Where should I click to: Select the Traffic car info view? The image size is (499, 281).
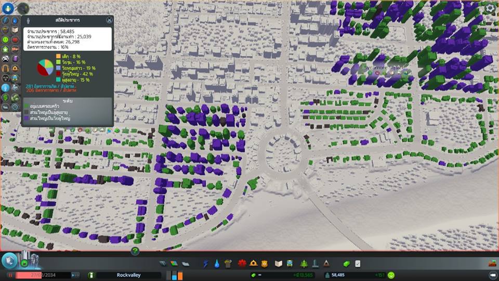pos(5,59)
